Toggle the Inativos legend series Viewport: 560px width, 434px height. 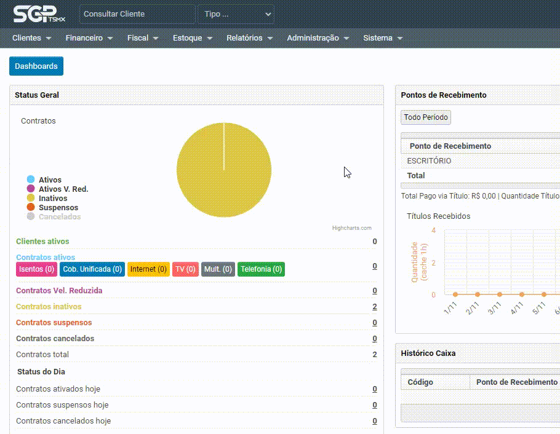(52, 199)
